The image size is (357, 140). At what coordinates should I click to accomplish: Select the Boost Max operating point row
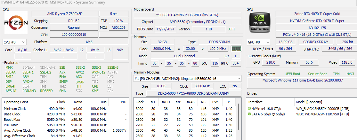pos(65,120)
